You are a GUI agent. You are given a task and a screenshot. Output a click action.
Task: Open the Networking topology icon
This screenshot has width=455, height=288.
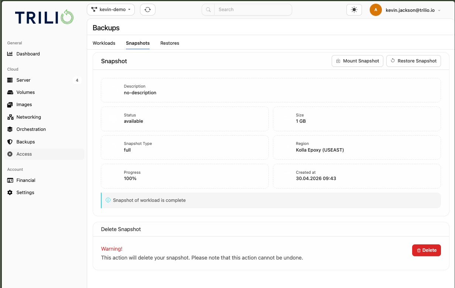click(10, 117)
